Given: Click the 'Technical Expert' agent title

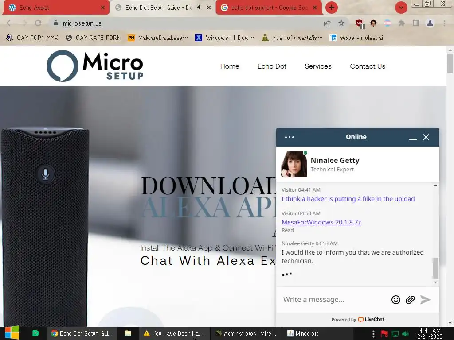Looking at the screenshot, I should pos(332,170).
